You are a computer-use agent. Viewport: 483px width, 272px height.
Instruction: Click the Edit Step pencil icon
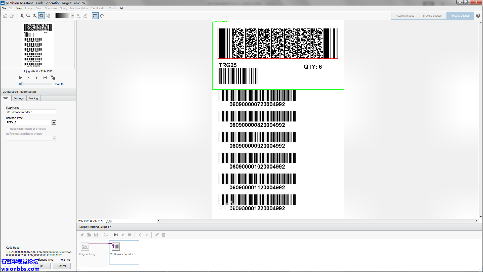click(157, 235)
